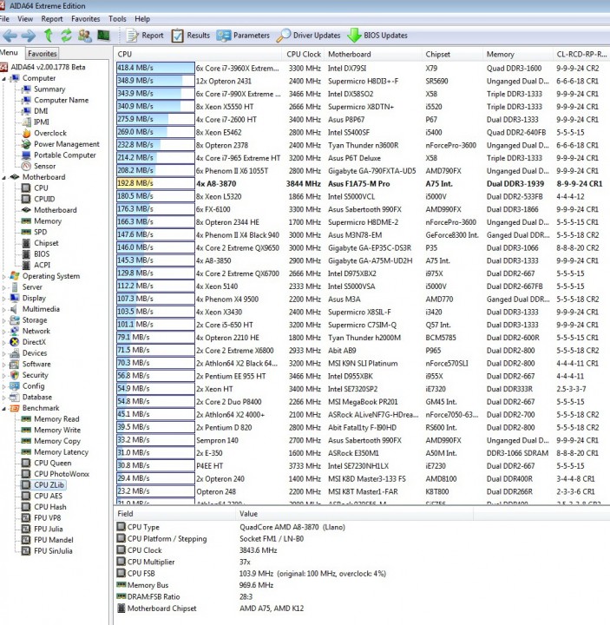610x625 pixels.
Task: Click the green monitor graph toolbar icon
Action: [x=103, y=36]
